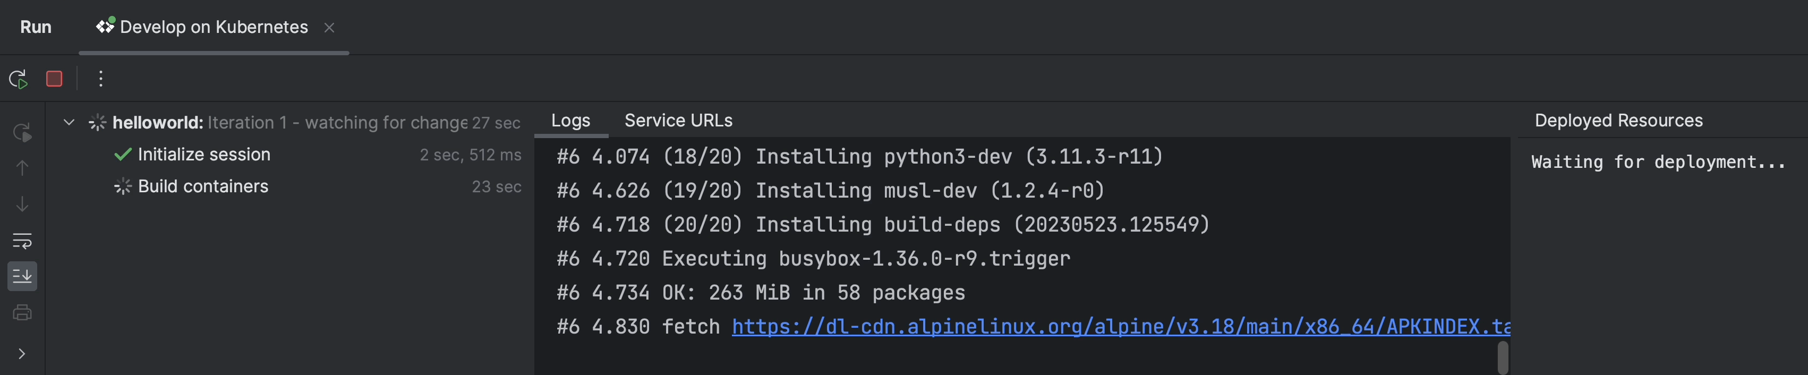Screen dimensions: 1808x375
Task: Expand the hidden sidebar actions chevron
Action: (x=22, y=353)
